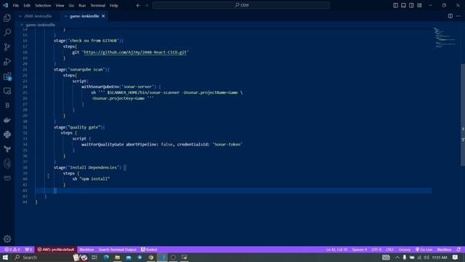This screenshot has width=465, height=262.
Task: Open the Source Control view
Action: pos(7,47)
